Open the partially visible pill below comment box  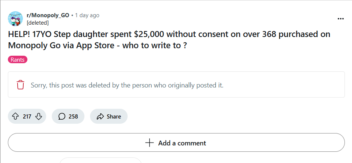click(x=100, y=160)
